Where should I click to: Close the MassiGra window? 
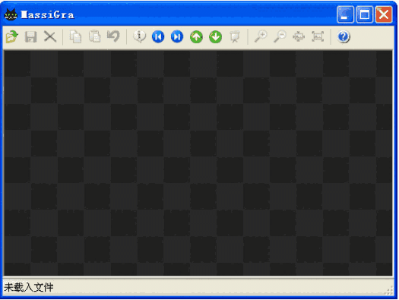pyautogui.click(x=384, y=14)
